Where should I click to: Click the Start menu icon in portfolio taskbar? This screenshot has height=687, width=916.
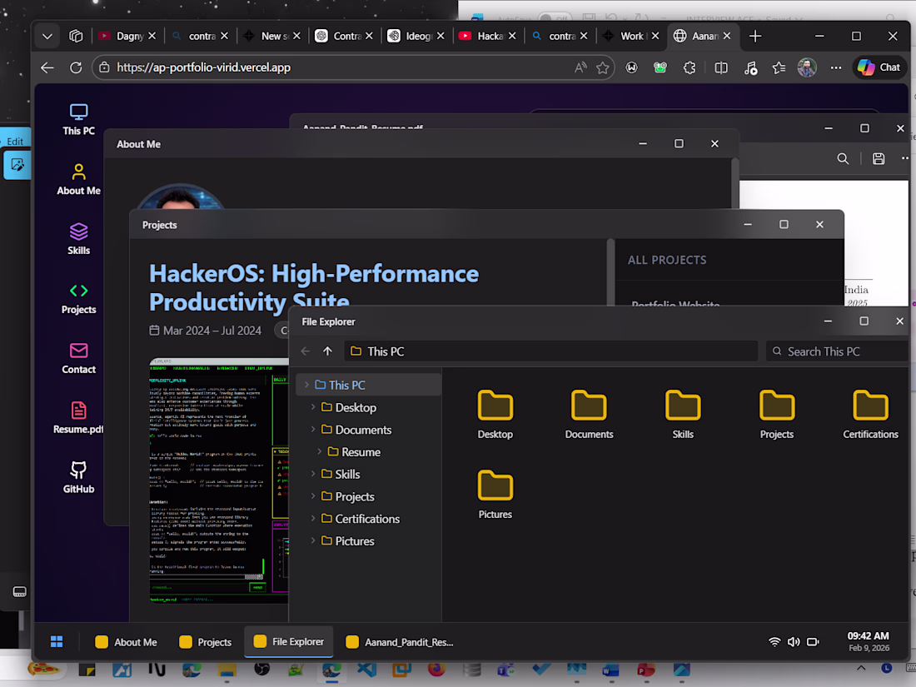57,641
